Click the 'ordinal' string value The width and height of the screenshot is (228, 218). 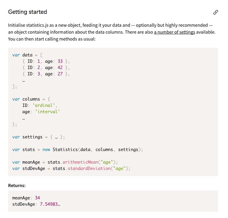click(x=43, y=105)
